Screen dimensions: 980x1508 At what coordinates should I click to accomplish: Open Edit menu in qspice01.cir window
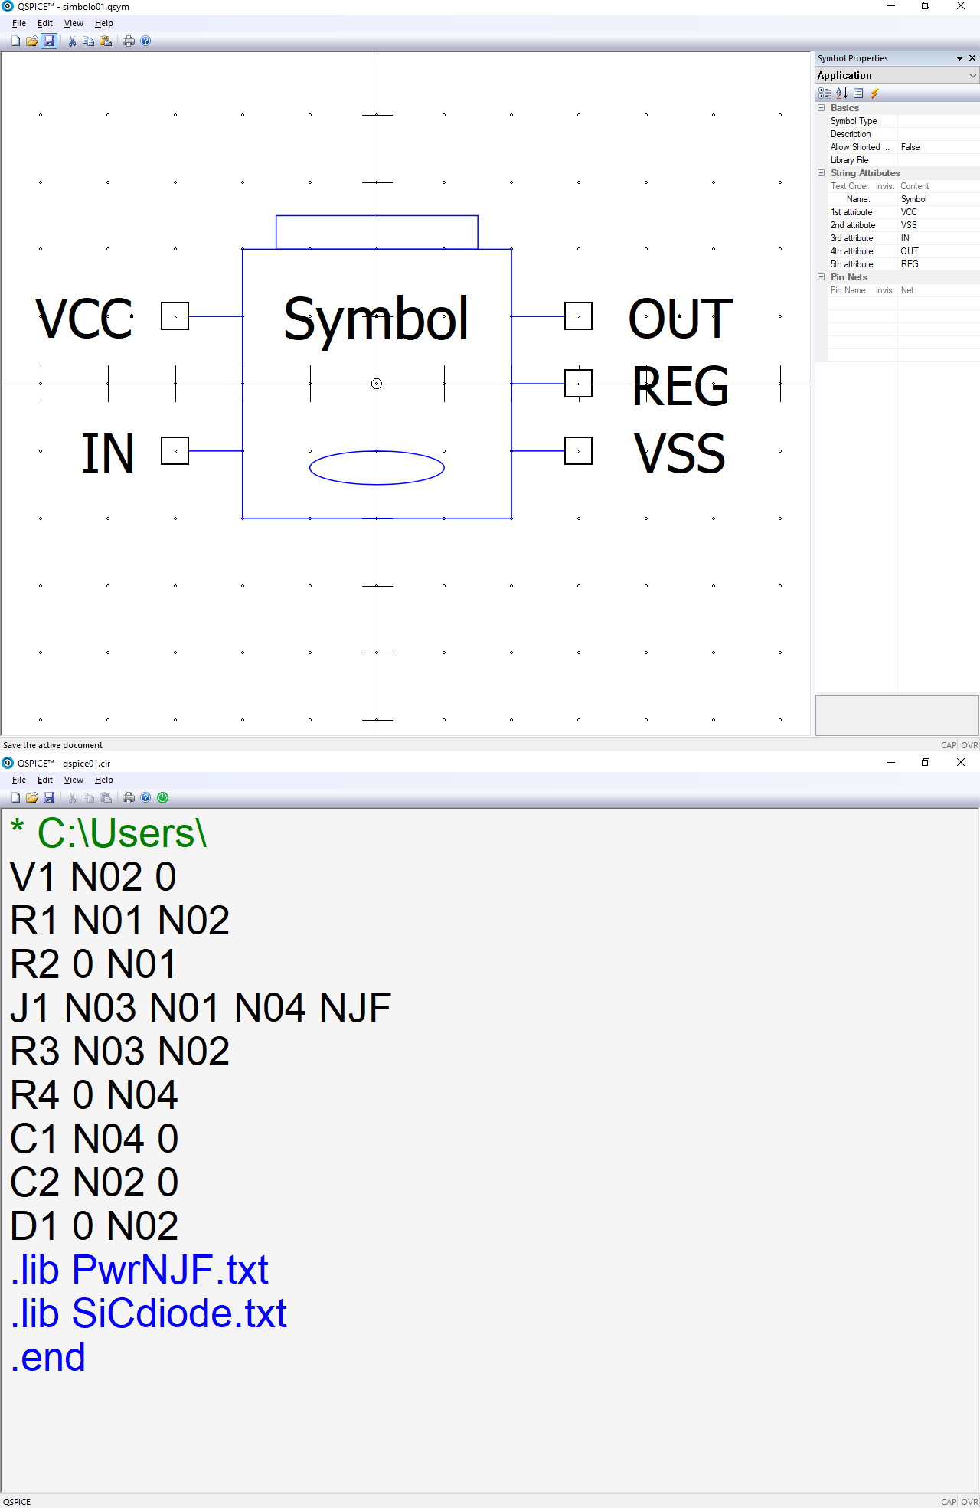(x=45, y=780)
